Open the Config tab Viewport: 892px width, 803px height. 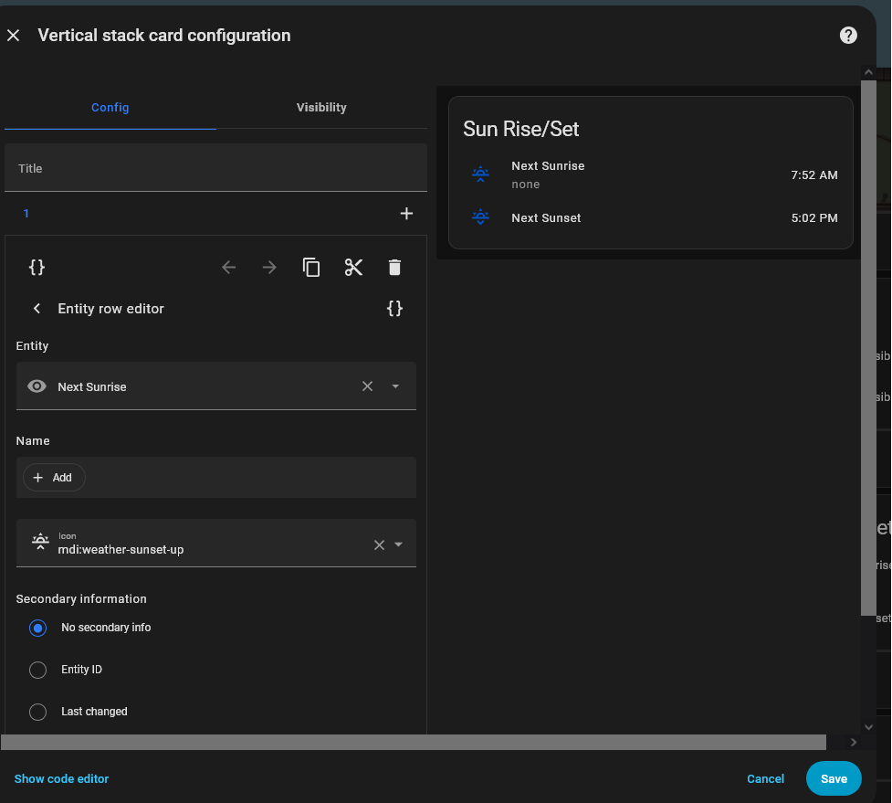(110, 108)
